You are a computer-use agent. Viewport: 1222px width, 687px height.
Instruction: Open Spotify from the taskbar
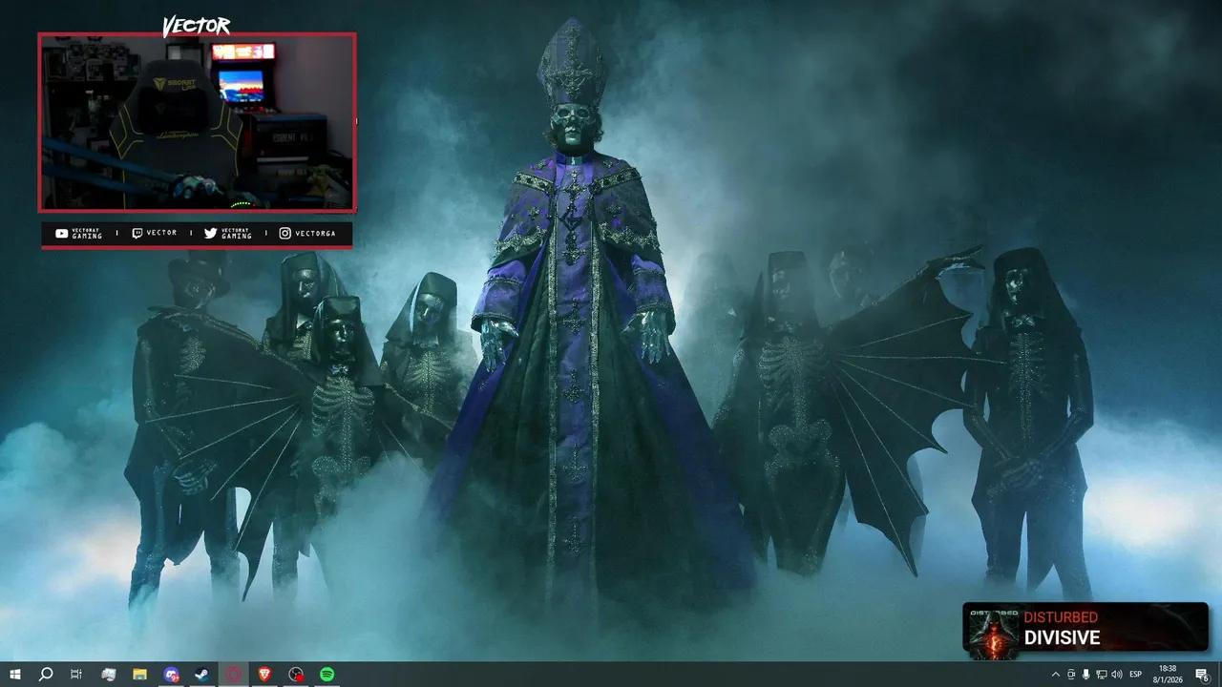coord(327,675)
